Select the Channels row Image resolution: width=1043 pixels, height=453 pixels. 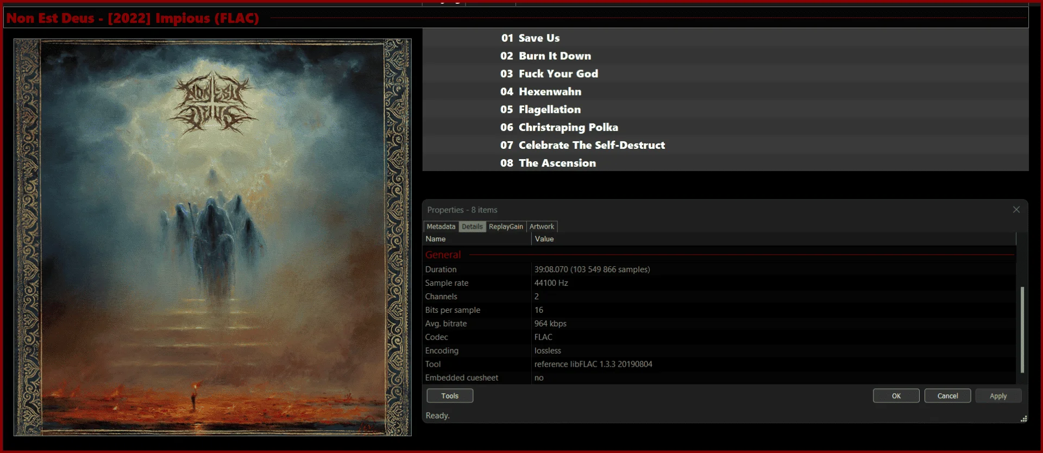tap(720, 297)
